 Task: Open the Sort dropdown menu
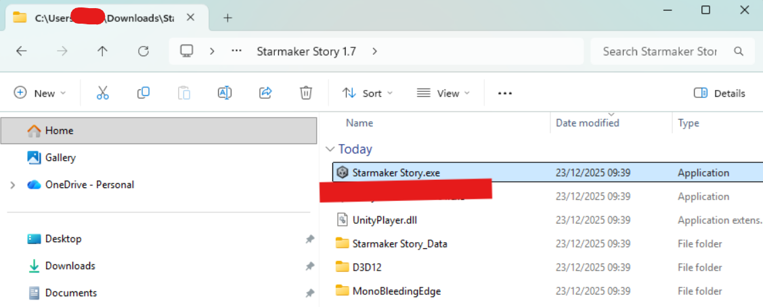[368, 93]
